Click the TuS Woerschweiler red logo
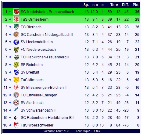 pyautogui.click(x=16, y=125)
